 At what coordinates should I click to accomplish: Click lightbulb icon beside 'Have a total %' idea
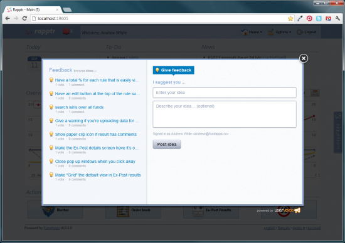pyautogui.click(x=51, y=80)
